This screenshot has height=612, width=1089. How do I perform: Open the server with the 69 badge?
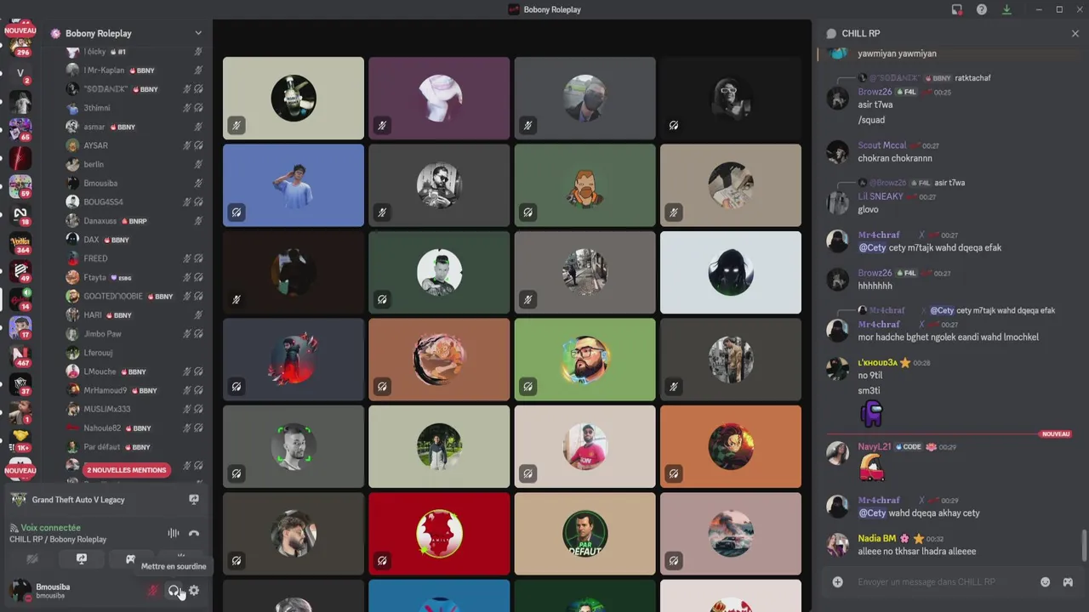[x=20, y=186]
